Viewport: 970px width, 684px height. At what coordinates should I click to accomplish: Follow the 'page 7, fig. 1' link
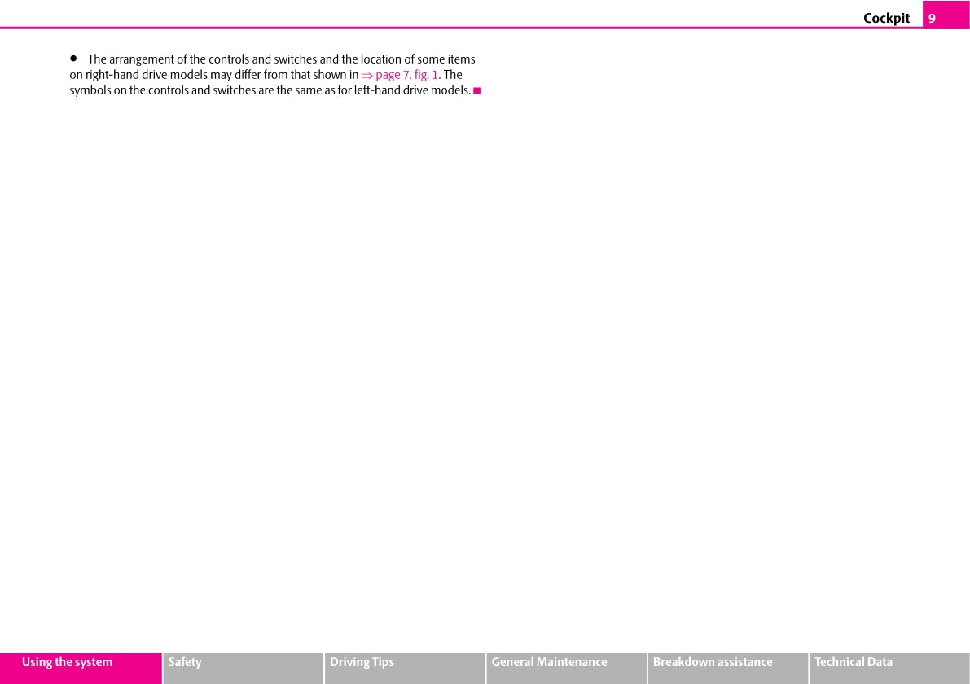pos(406,75)
